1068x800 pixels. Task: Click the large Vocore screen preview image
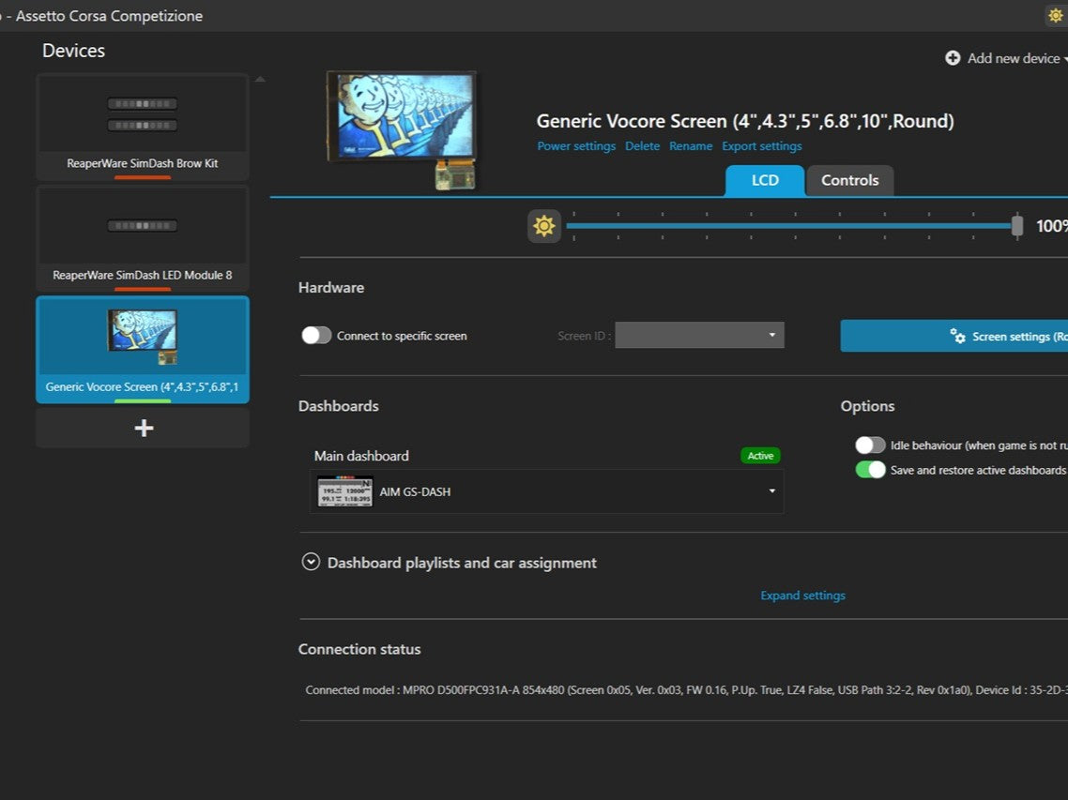coord(402,129)
